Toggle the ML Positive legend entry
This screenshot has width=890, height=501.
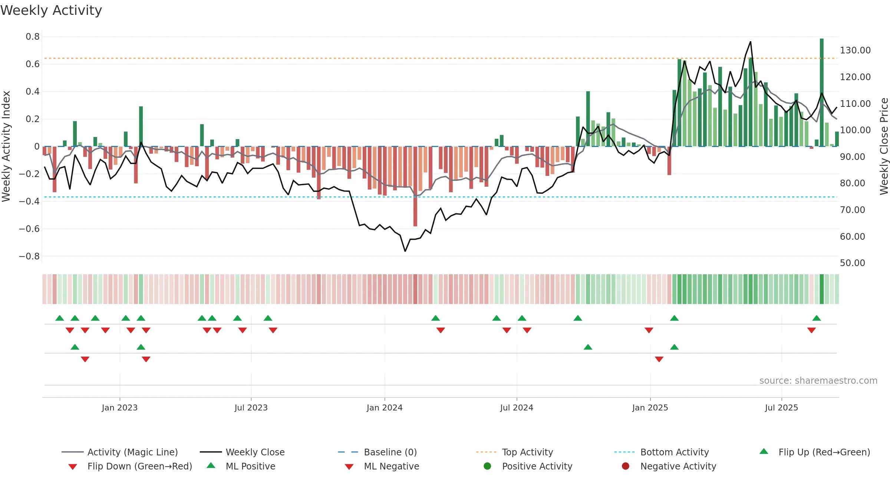click(241, 466)
